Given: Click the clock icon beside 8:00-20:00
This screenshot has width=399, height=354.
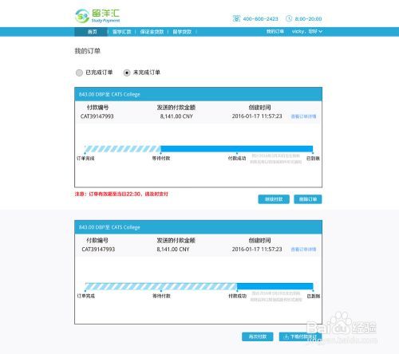Looking at the screenshot, I should (x=289, y=18).
